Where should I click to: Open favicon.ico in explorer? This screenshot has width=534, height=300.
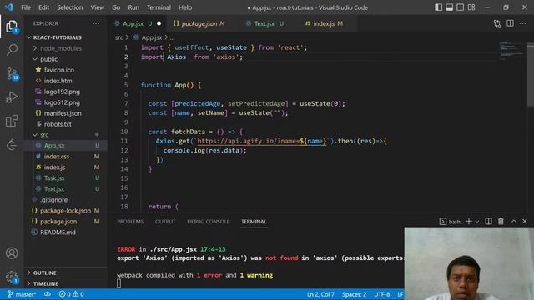[x=59, y=70]
